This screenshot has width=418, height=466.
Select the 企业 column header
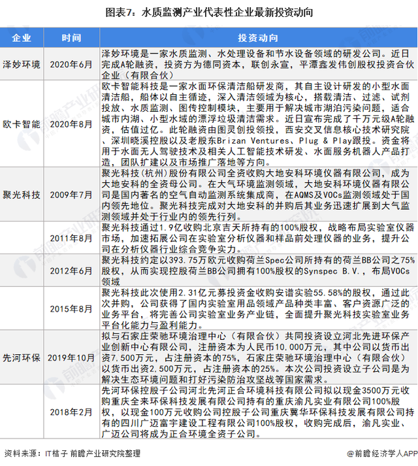pyautogui.click(x=22, y=38)
